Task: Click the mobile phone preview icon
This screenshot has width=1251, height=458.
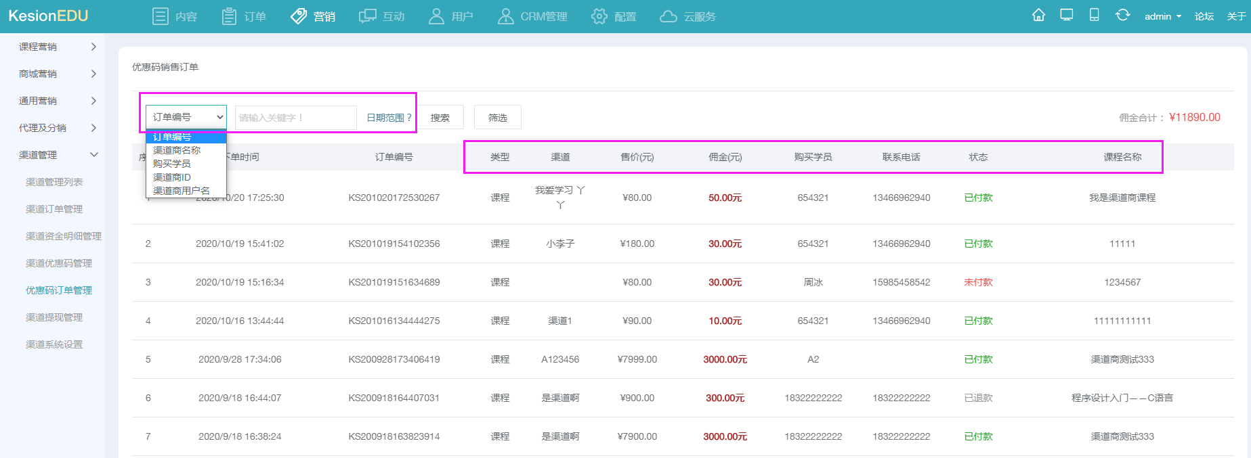Action: [1094, 16]
